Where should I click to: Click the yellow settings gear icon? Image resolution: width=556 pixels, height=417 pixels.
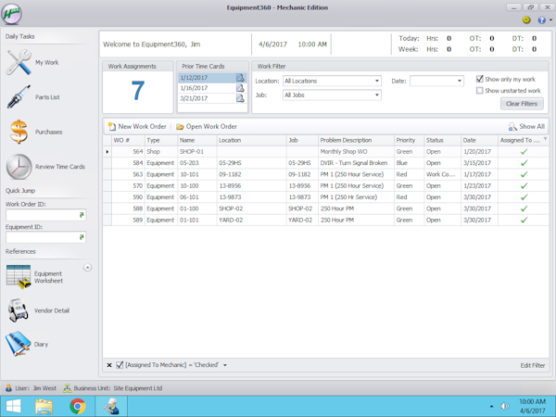(x=526, y=20)
